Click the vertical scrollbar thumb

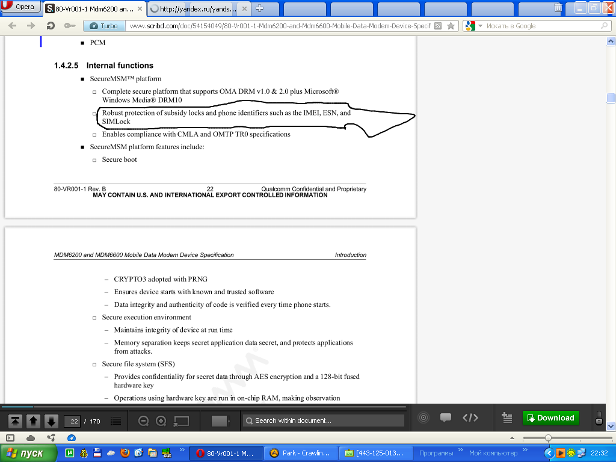(611, 98)
